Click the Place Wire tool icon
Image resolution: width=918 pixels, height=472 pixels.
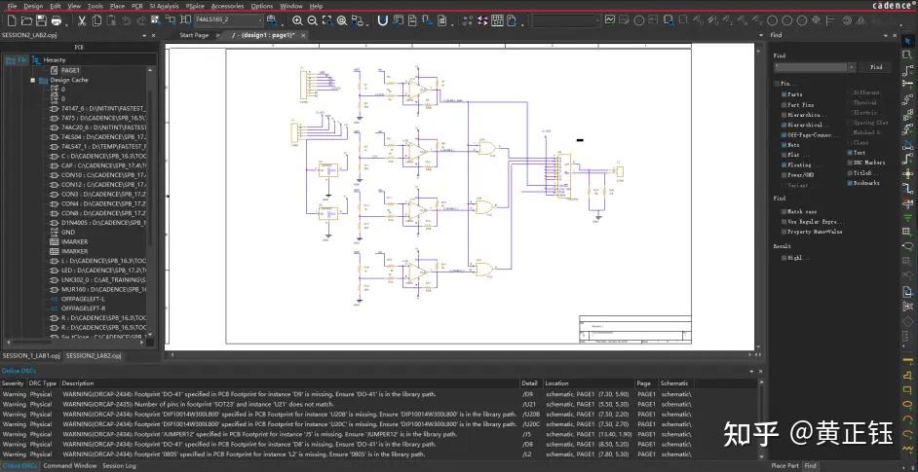point(907,70)
